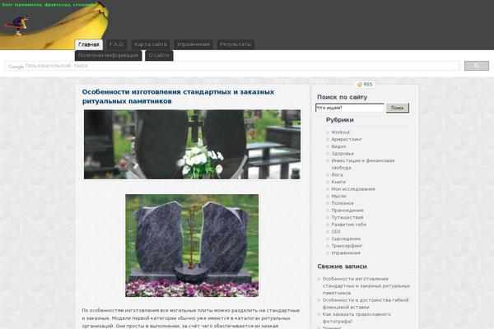
Task: Open the Праноедение category
Action: tap(347, 210)
